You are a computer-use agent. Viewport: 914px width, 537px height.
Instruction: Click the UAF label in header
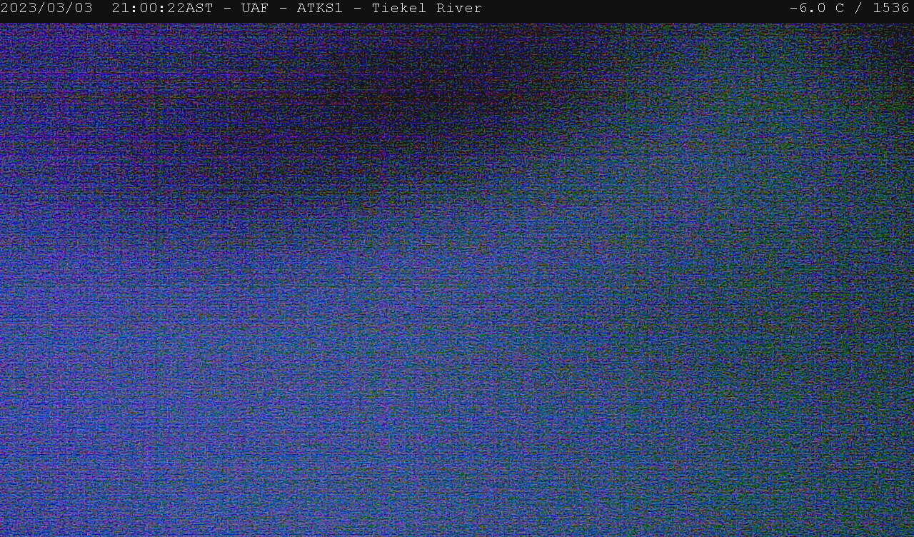[255, 9]
